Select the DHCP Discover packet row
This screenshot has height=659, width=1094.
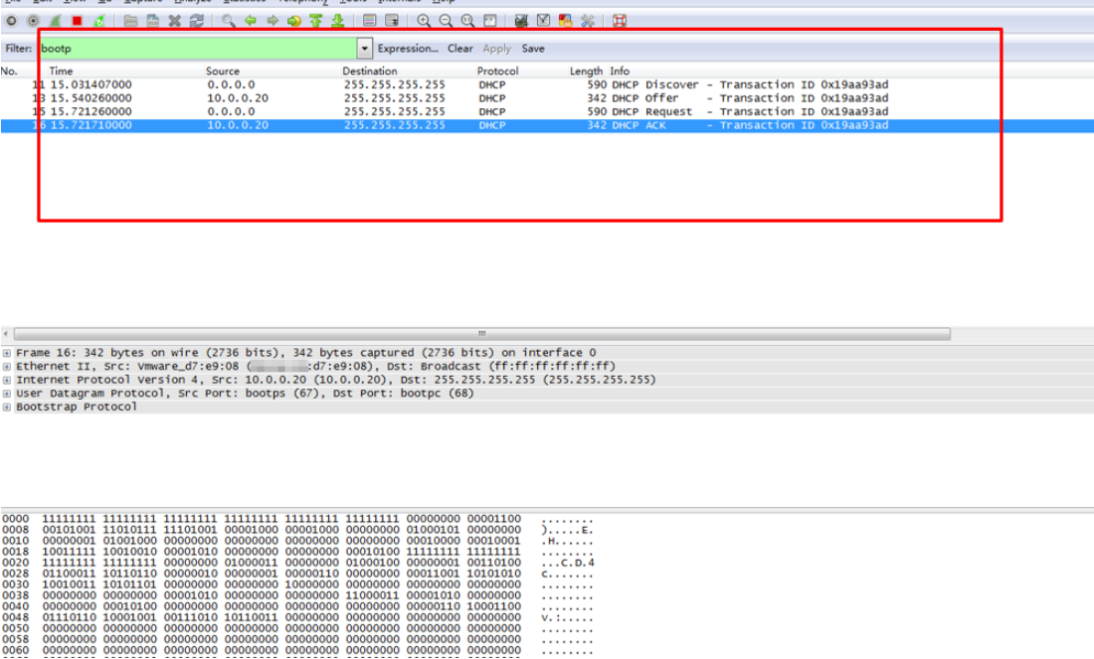coord(547,84)
